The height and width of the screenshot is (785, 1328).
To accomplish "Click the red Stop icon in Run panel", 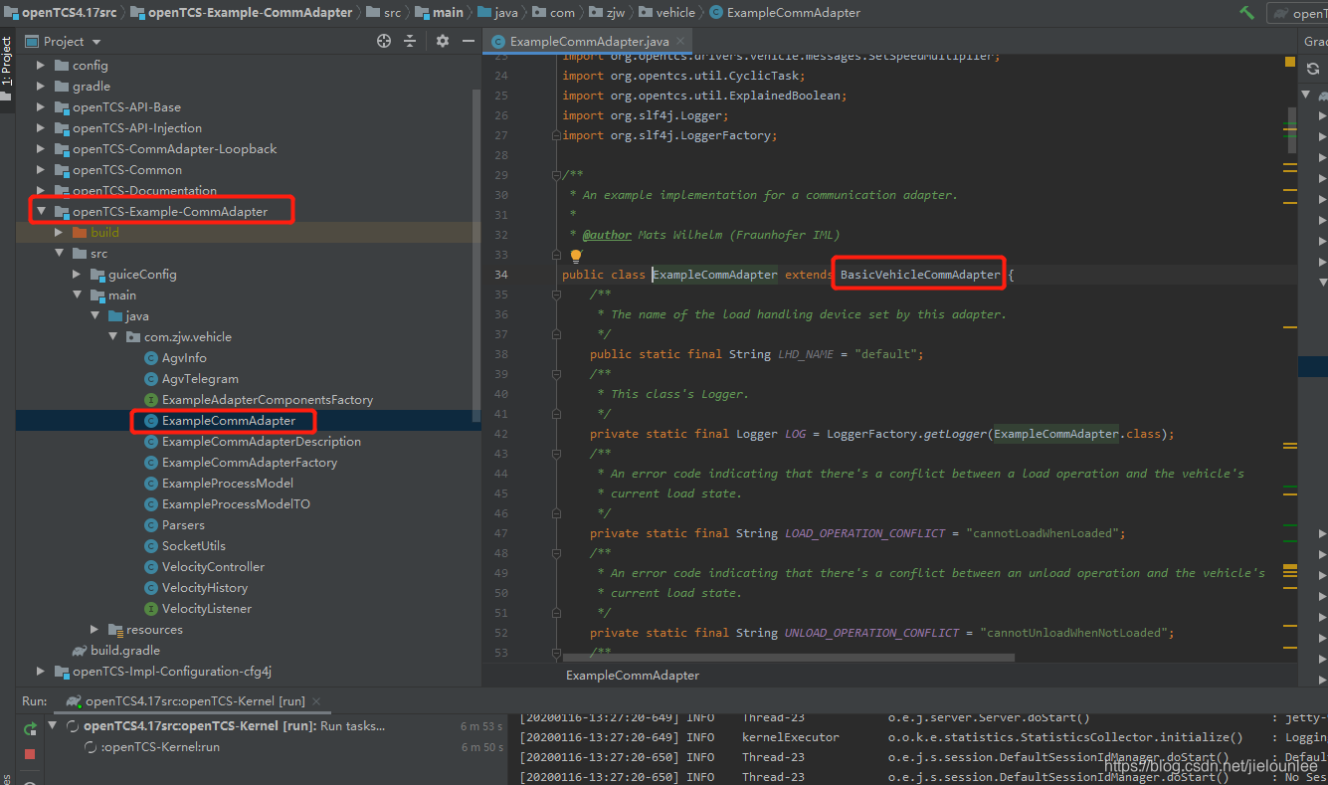I will click(x=30, y=754).
